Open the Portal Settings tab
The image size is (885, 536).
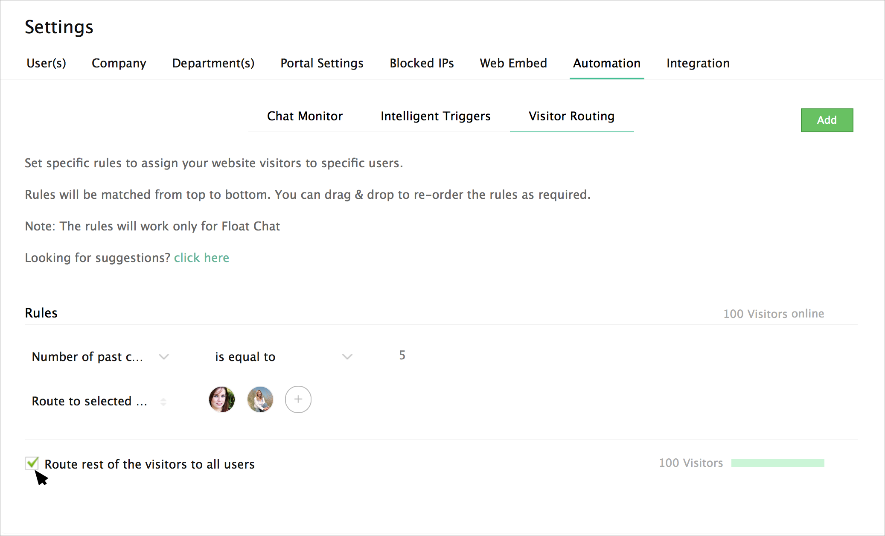(x=322, y=63)
